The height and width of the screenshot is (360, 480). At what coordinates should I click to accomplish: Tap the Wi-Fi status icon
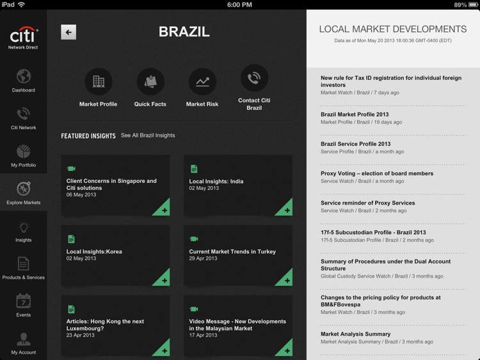[x=21, y=4]
